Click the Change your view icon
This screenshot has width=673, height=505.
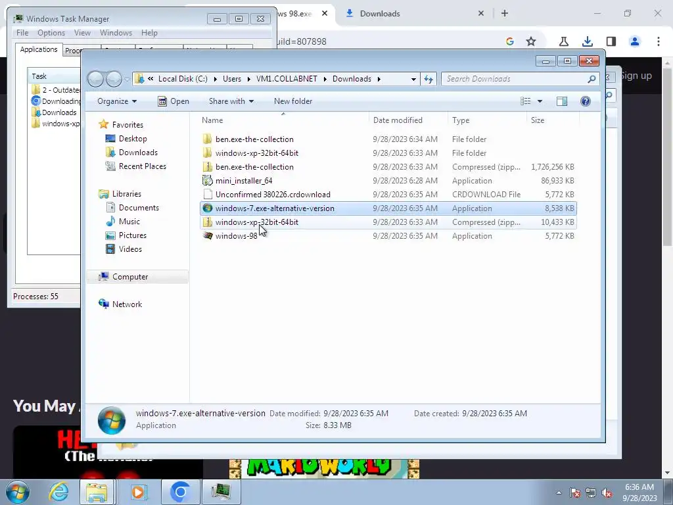[x=525, y=101]
